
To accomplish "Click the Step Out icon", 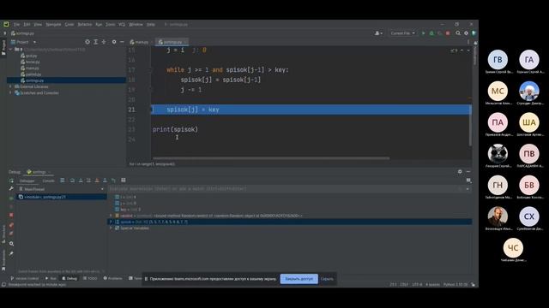I will [105, 181].
